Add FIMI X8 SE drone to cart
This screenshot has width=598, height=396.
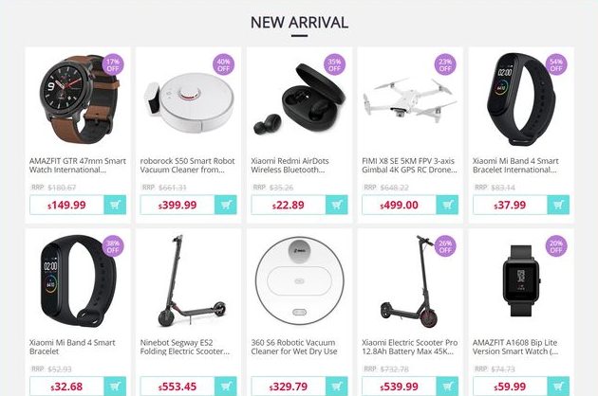click(447, 205)
